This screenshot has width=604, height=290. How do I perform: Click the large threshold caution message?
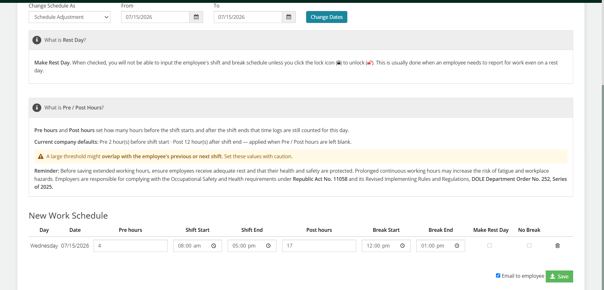[x=169, y=156]
